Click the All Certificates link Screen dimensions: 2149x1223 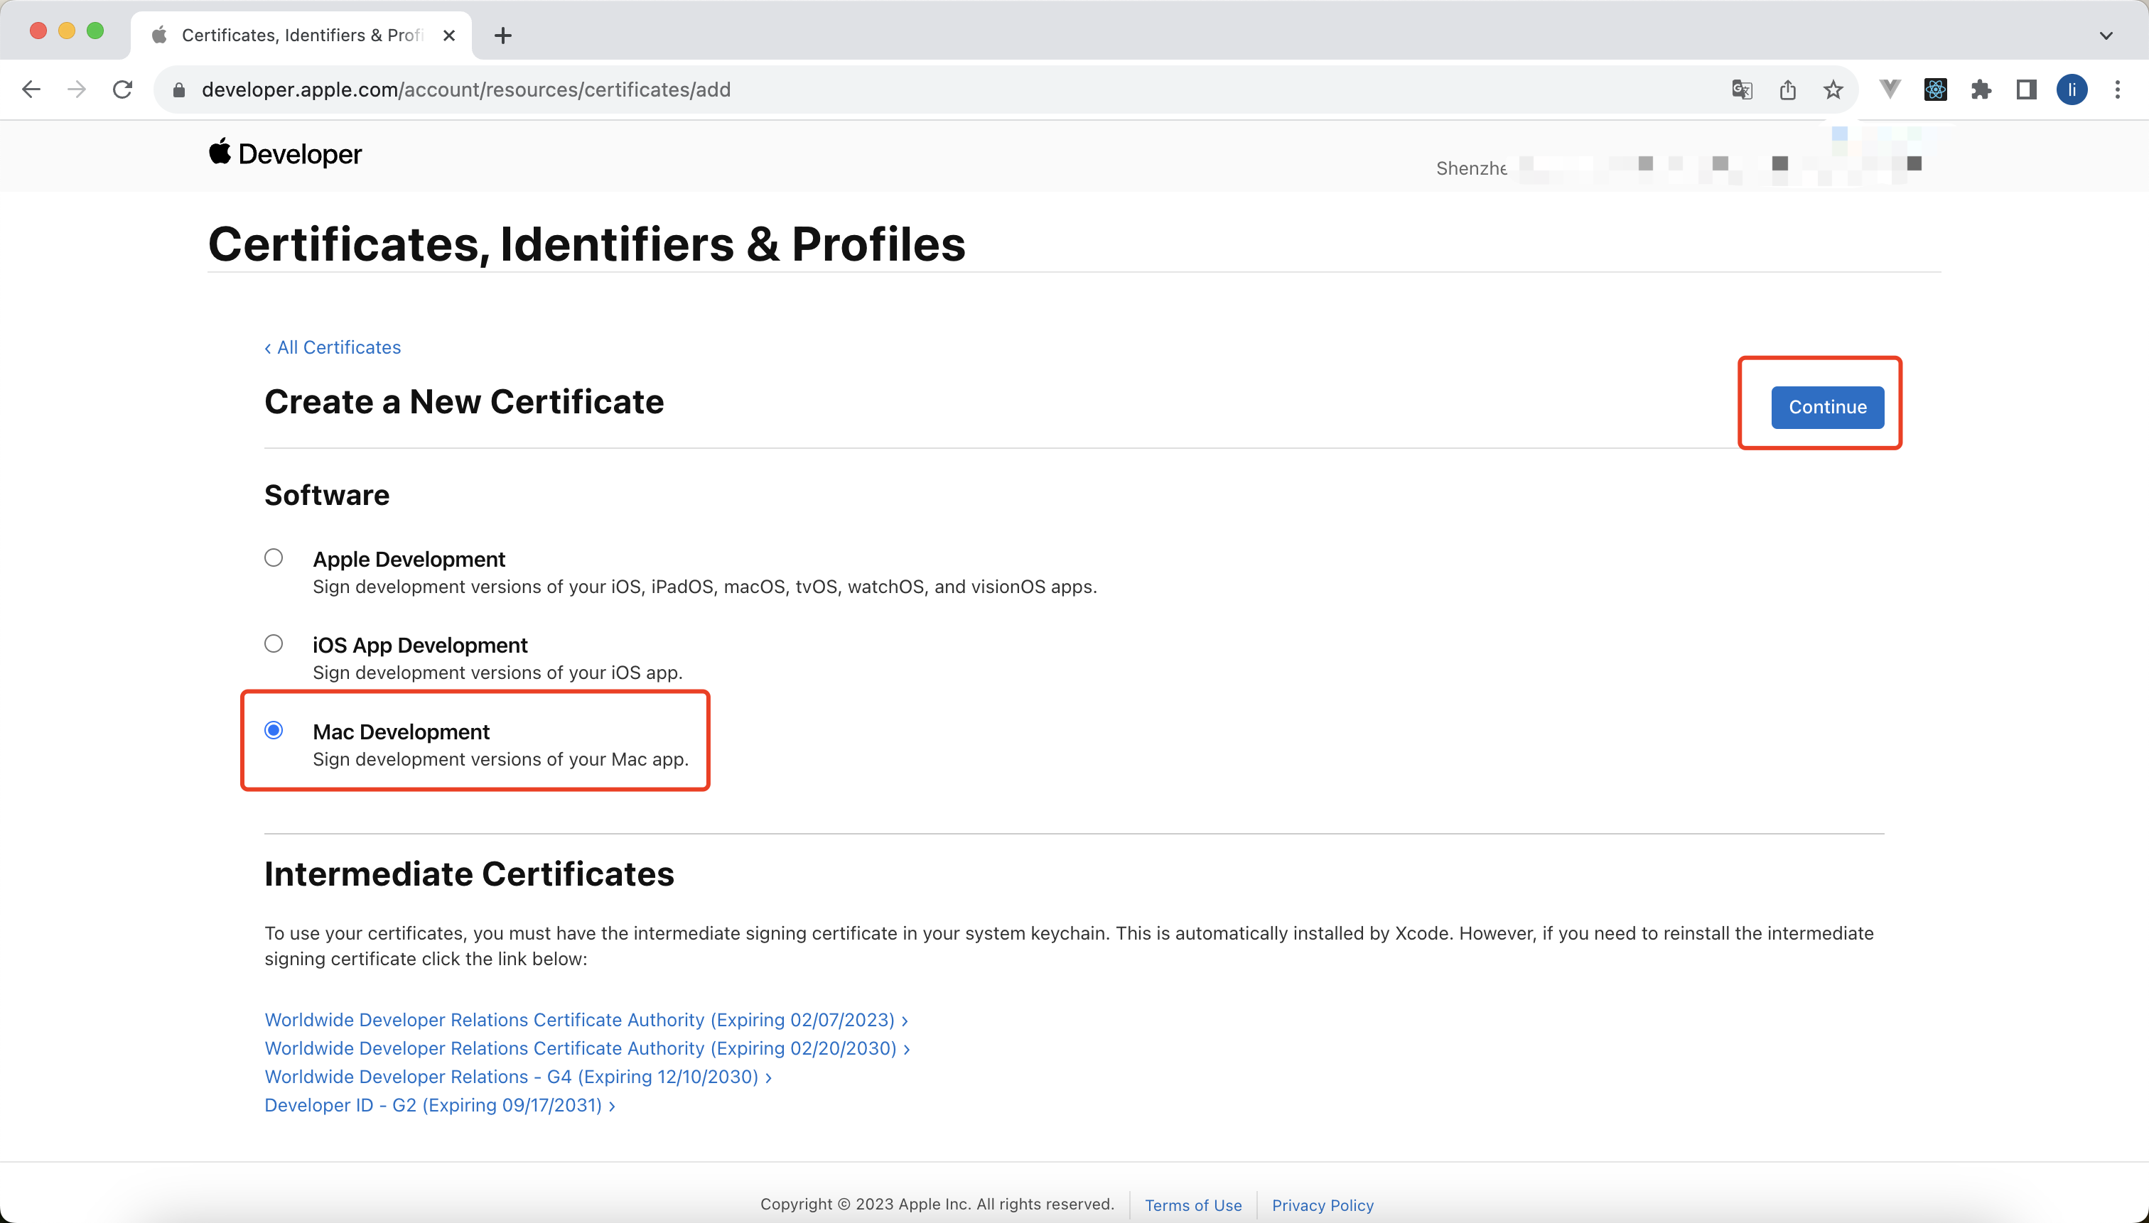(332, 347)
